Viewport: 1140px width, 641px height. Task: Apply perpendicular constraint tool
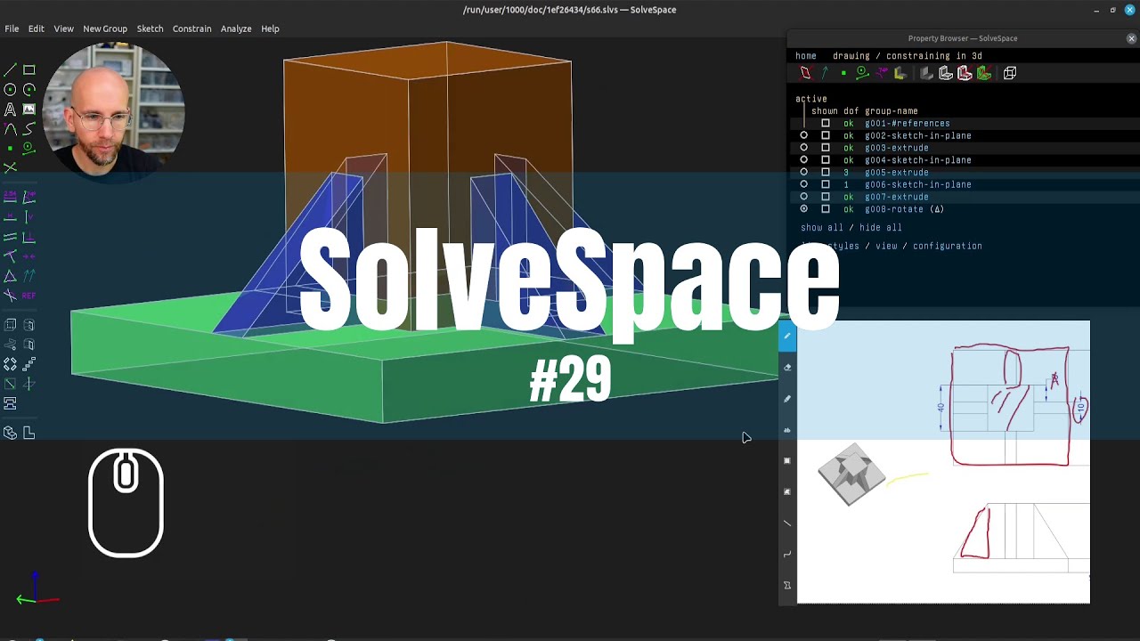coord(28,236)
